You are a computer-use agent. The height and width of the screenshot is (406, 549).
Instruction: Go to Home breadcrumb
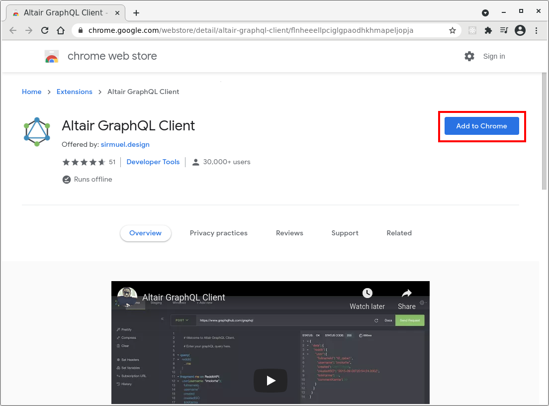click(31, 92)
